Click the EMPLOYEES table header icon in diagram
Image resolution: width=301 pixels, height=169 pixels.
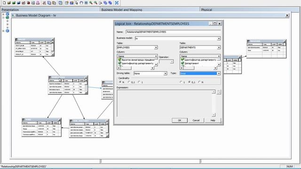[x=50, y=77]
